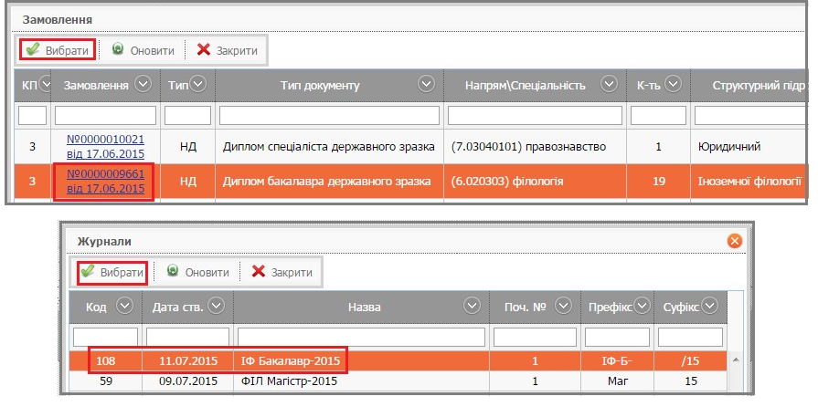Select cell Іноземної філології

749,182
